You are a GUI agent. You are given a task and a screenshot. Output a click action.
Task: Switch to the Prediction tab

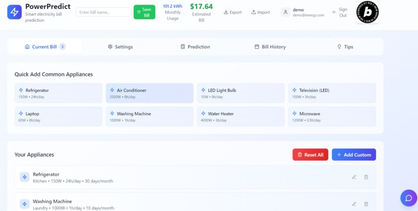tap(195, 47)
